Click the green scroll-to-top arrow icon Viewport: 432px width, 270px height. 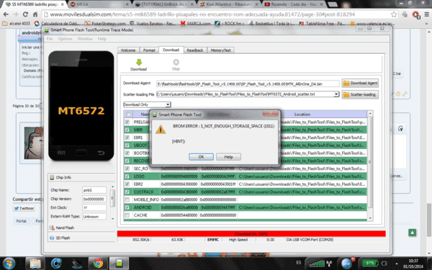tap(412, 233)
